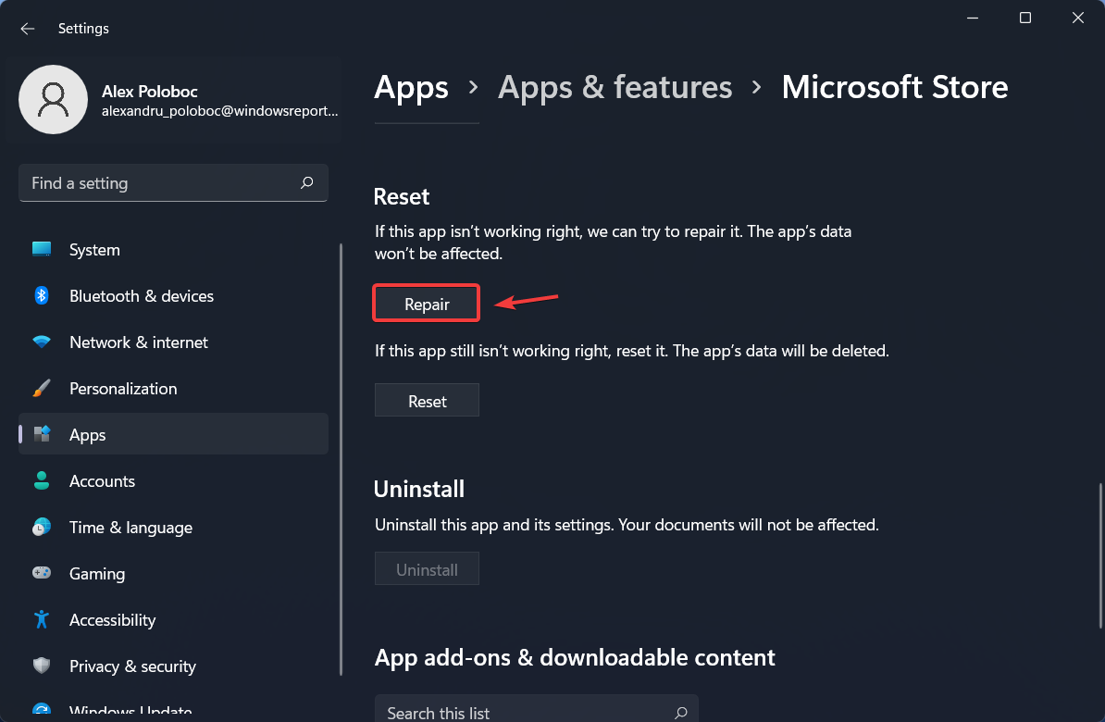Image resolution: width=1105 pixels, height=722 pixels.
Task: Click the Accounts person icon
Action: point(42,480)
